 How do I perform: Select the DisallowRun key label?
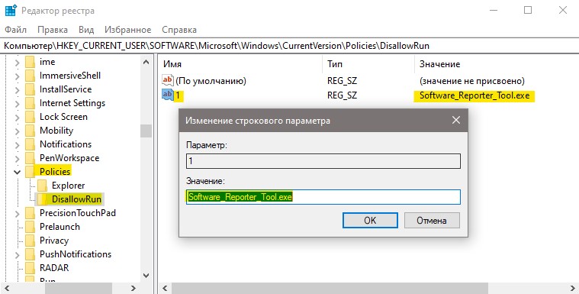(76, 199)
